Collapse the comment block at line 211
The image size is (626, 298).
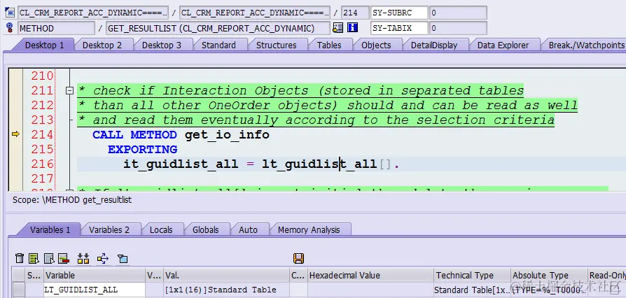tap(69, 90)
